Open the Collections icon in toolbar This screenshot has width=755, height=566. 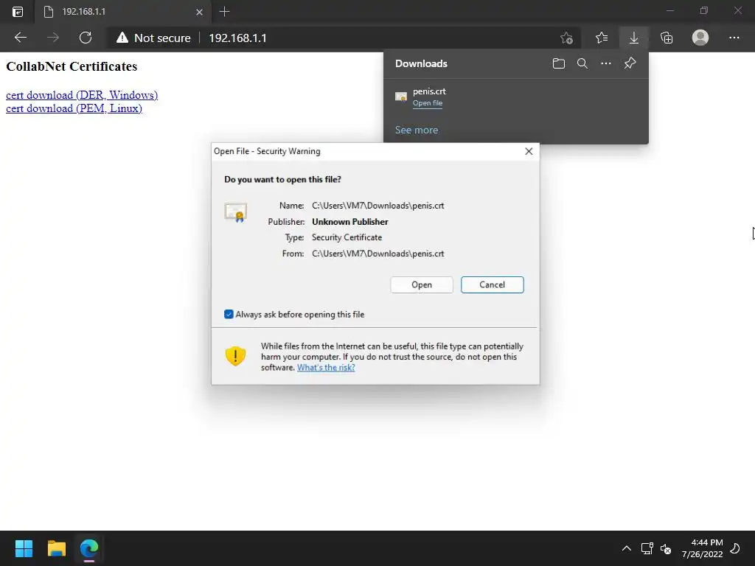[667, 38]
